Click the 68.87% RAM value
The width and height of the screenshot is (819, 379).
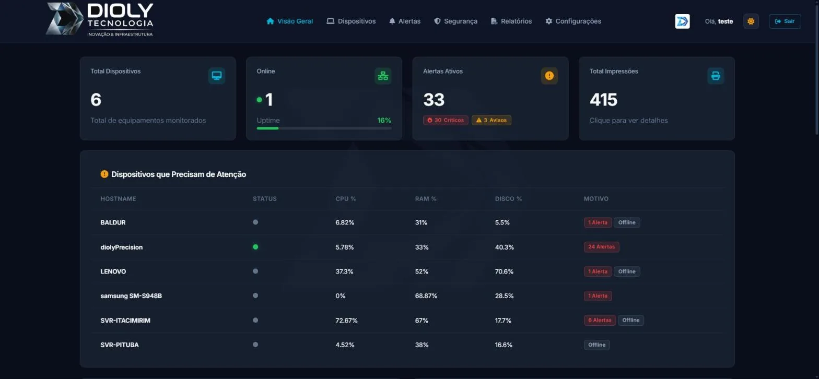426,296
